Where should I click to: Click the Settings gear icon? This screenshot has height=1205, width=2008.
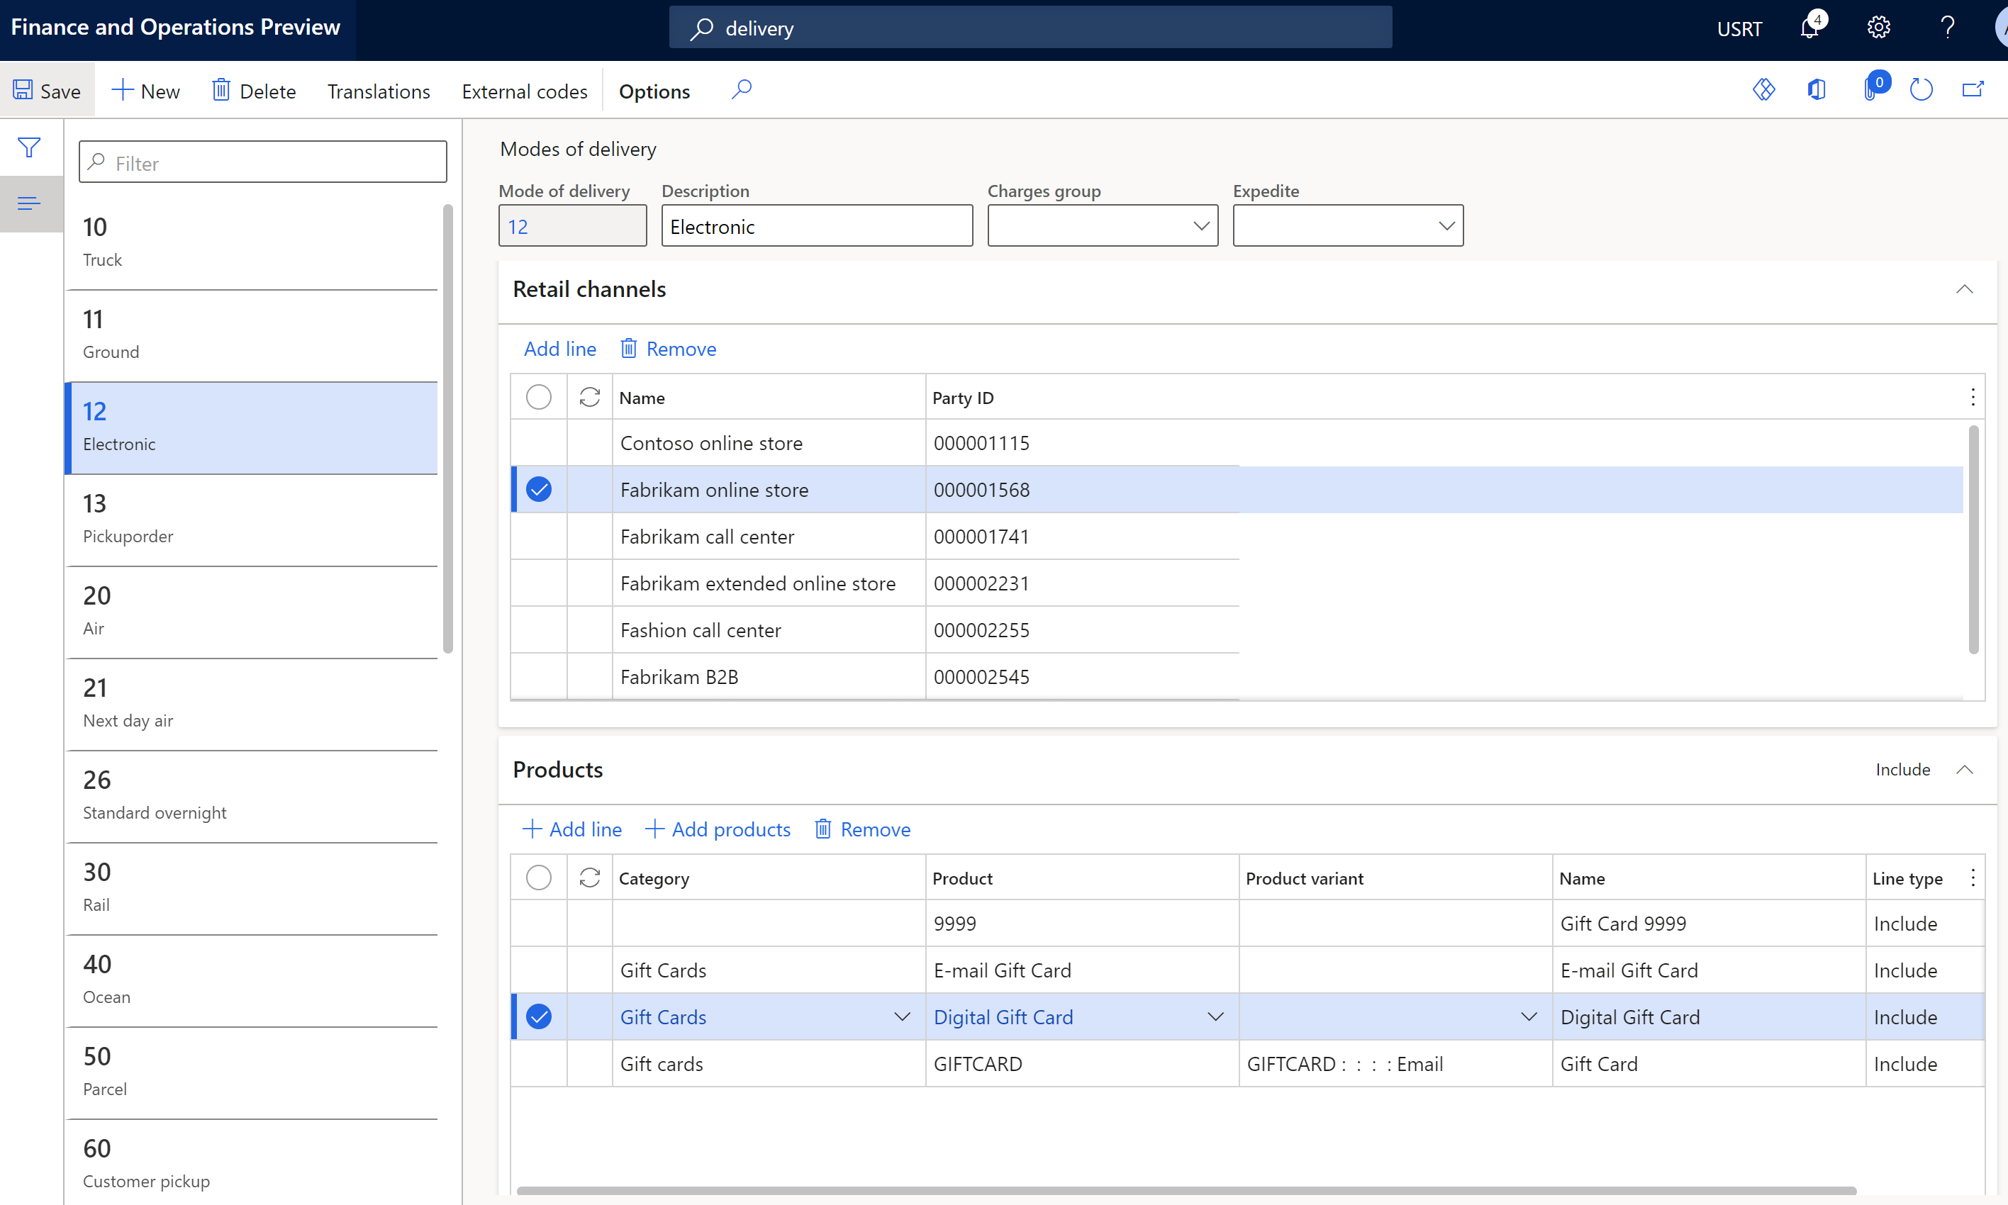pyautogui.click(x=1879, y=28)
